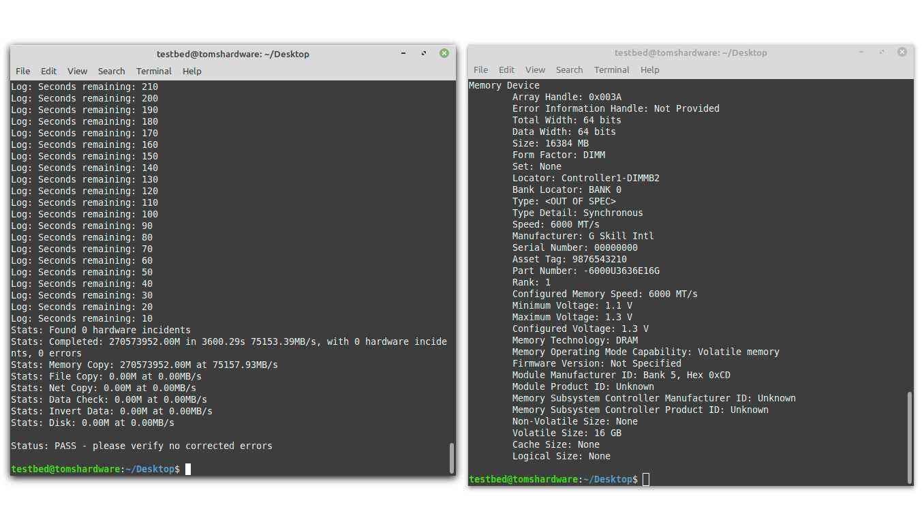This screenshot has width=924, height=520.
Task: Click 'Form Factor: DIMM' line
Action: pos(559,155)
